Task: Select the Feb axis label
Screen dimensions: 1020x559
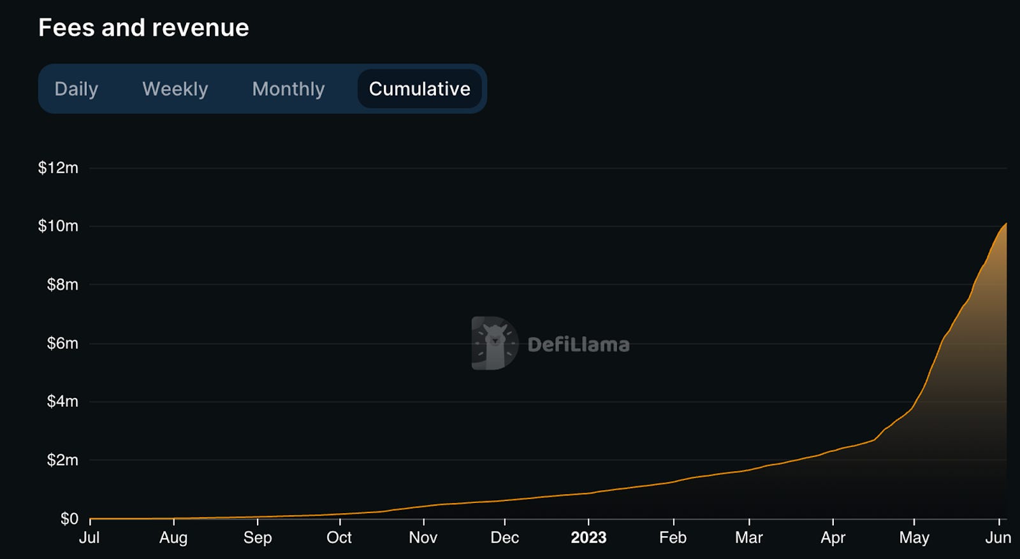Action: click(673, 537)
